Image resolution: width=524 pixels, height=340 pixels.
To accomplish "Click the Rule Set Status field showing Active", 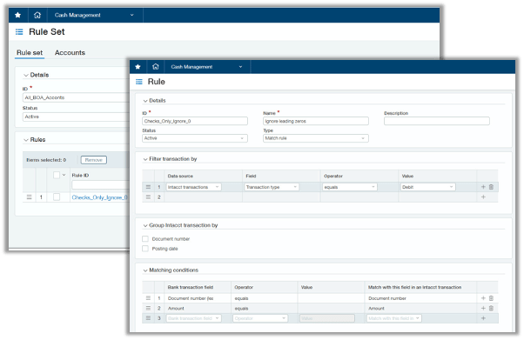I will pyautogui.click(x=77, y=117).
